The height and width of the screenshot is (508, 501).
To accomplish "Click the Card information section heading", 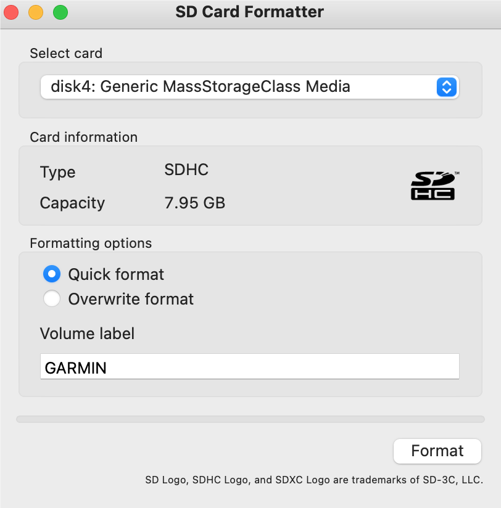I will point(84,137).
